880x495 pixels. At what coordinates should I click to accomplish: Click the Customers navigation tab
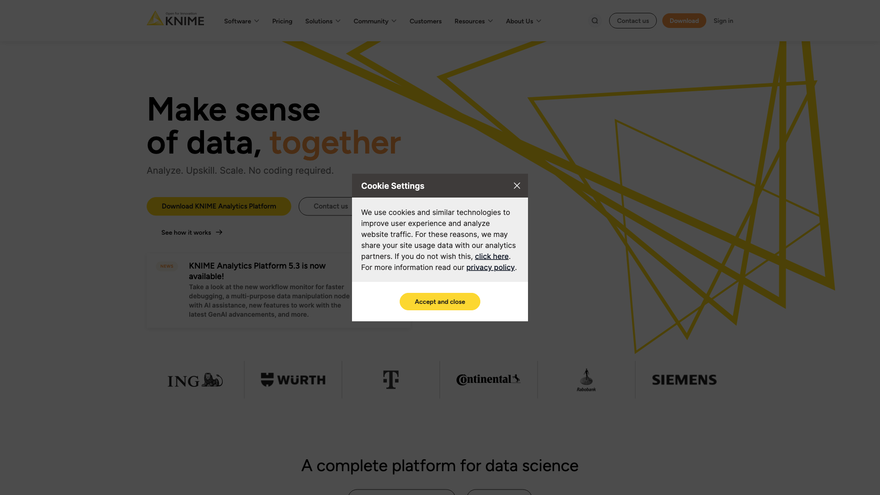point(425,21)
